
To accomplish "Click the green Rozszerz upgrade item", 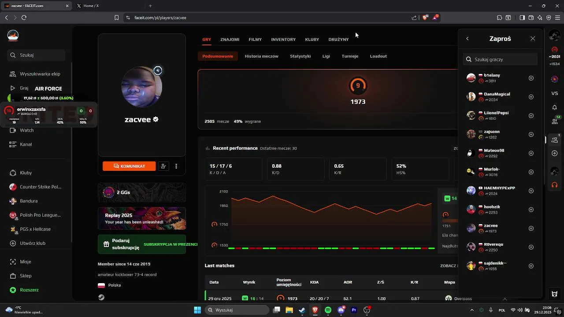I will [x=24, y=290].
